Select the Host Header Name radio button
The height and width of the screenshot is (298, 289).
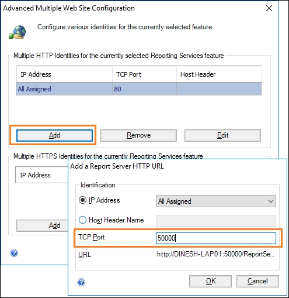pyautogui.click(x=82, y=220)
